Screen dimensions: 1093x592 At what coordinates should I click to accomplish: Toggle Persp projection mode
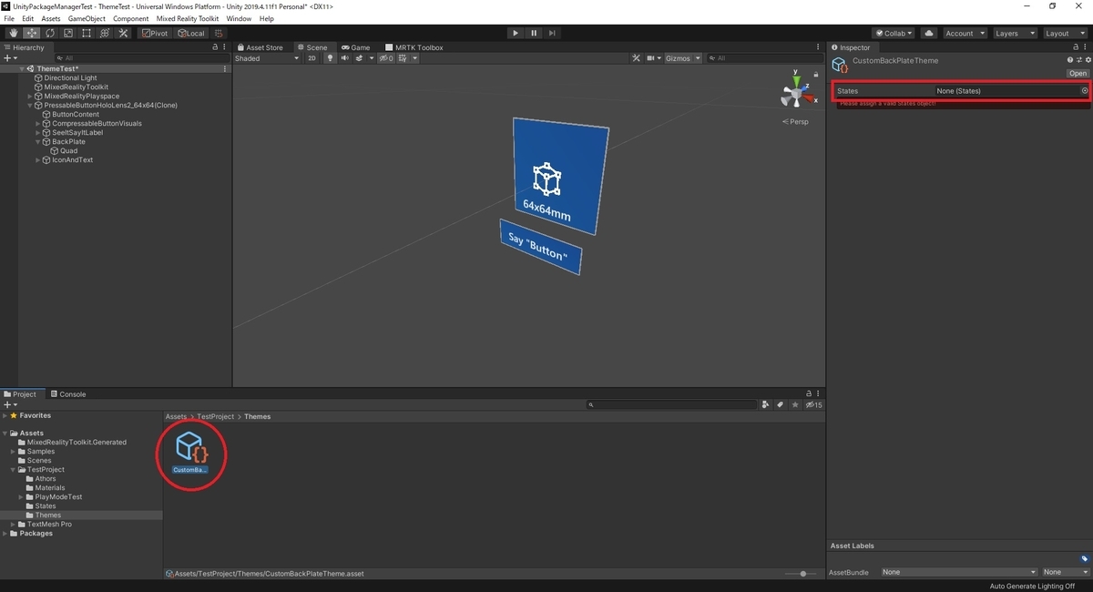[796, 121]
